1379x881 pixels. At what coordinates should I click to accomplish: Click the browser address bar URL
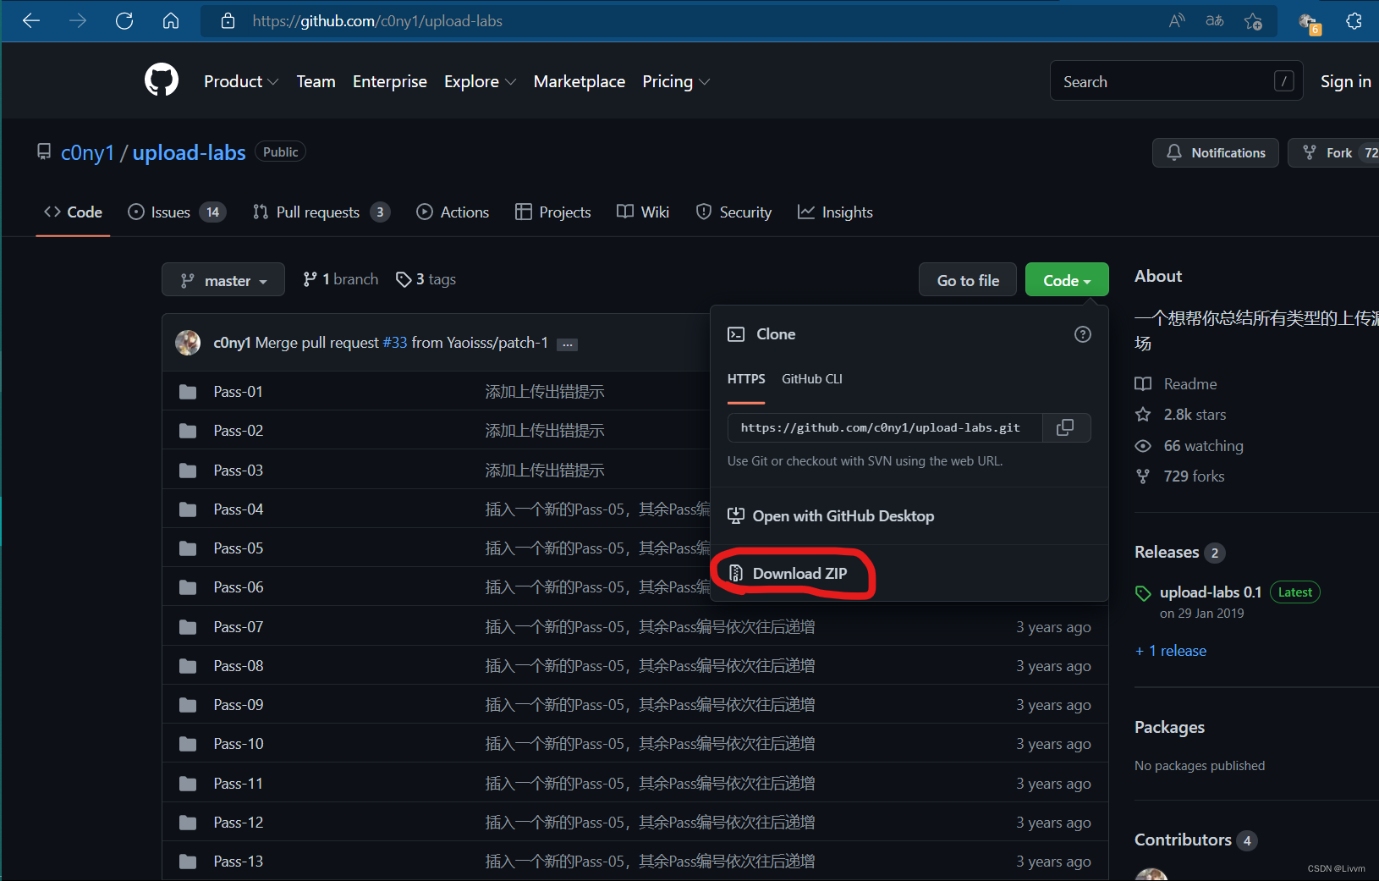click(377, 21)
